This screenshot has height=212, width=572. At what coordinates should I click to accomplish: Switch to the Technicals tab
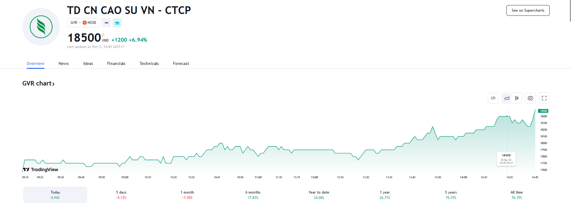click(149, 63)
